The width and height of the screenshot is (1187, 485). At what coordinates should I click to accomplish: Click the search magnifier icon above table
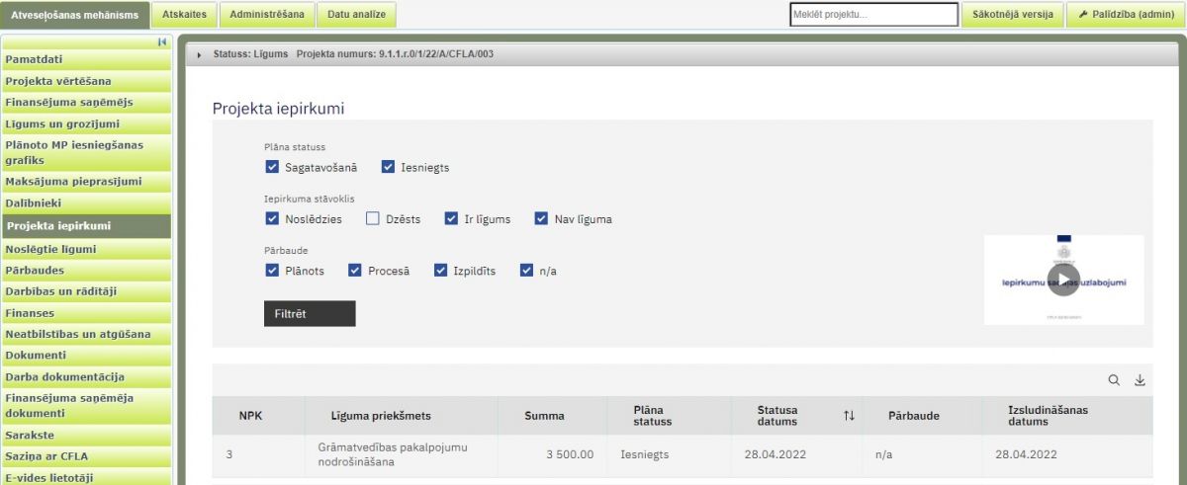point(1114,380)
